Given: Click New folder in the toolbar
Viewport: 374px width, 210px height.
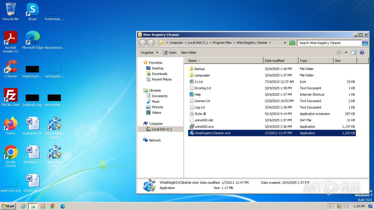Looking at the screenshot, I should click(x=189, y=52).
